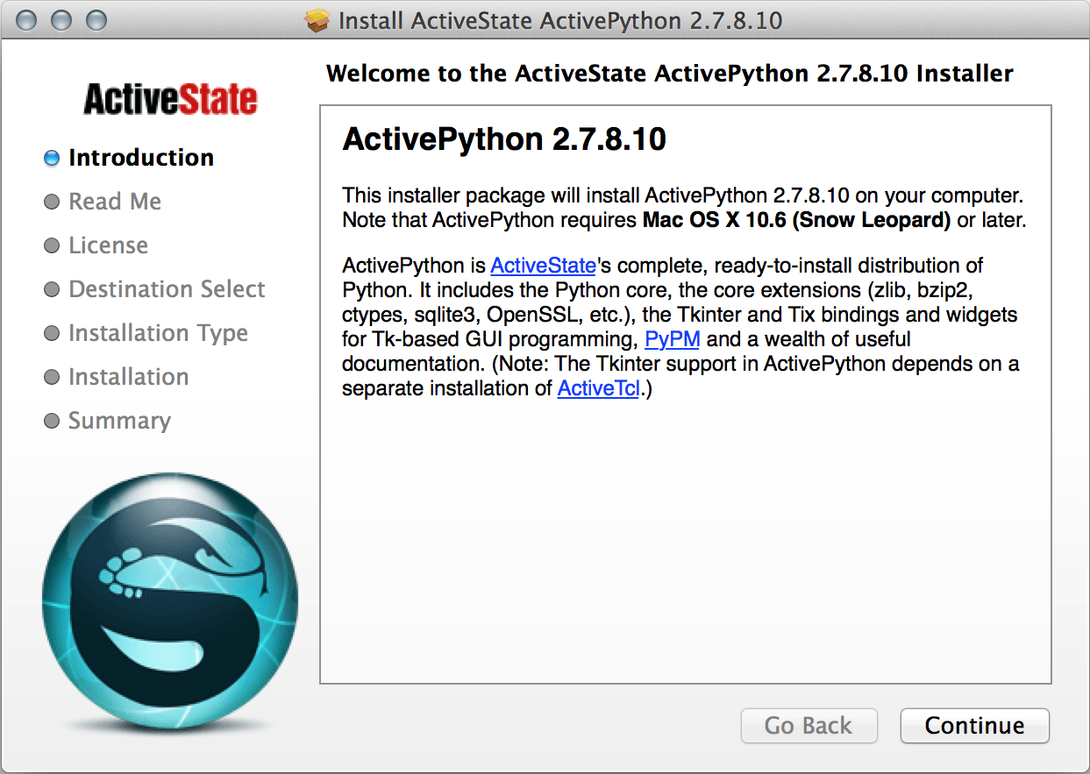Click the package box icon in title bar
The width and height of the screenshot is (1090, 774).
tap(318, 20)
